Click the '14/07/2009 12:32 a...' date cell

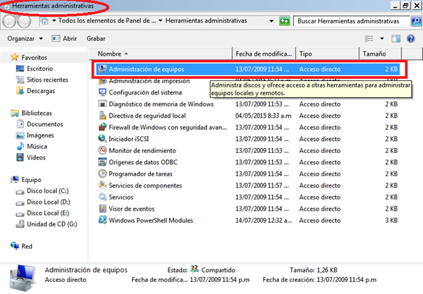tap(264, 221)
